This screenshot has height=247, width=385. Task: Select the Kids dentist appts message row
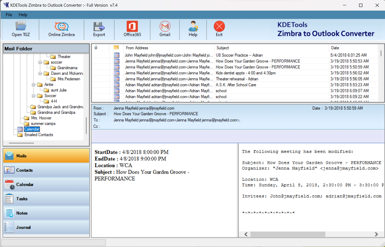tap(235, 73)
